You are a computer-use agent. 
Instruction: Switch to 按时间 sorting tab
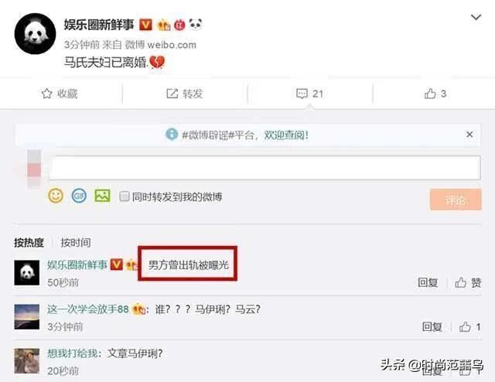[76, 243]
